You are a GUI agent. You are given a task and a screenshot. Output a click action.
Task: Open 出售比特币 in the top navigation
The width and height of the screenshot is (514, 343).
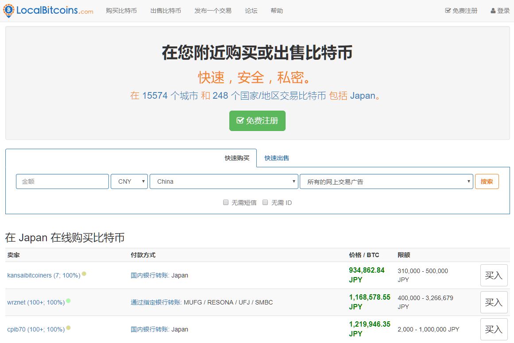point(166,11)
